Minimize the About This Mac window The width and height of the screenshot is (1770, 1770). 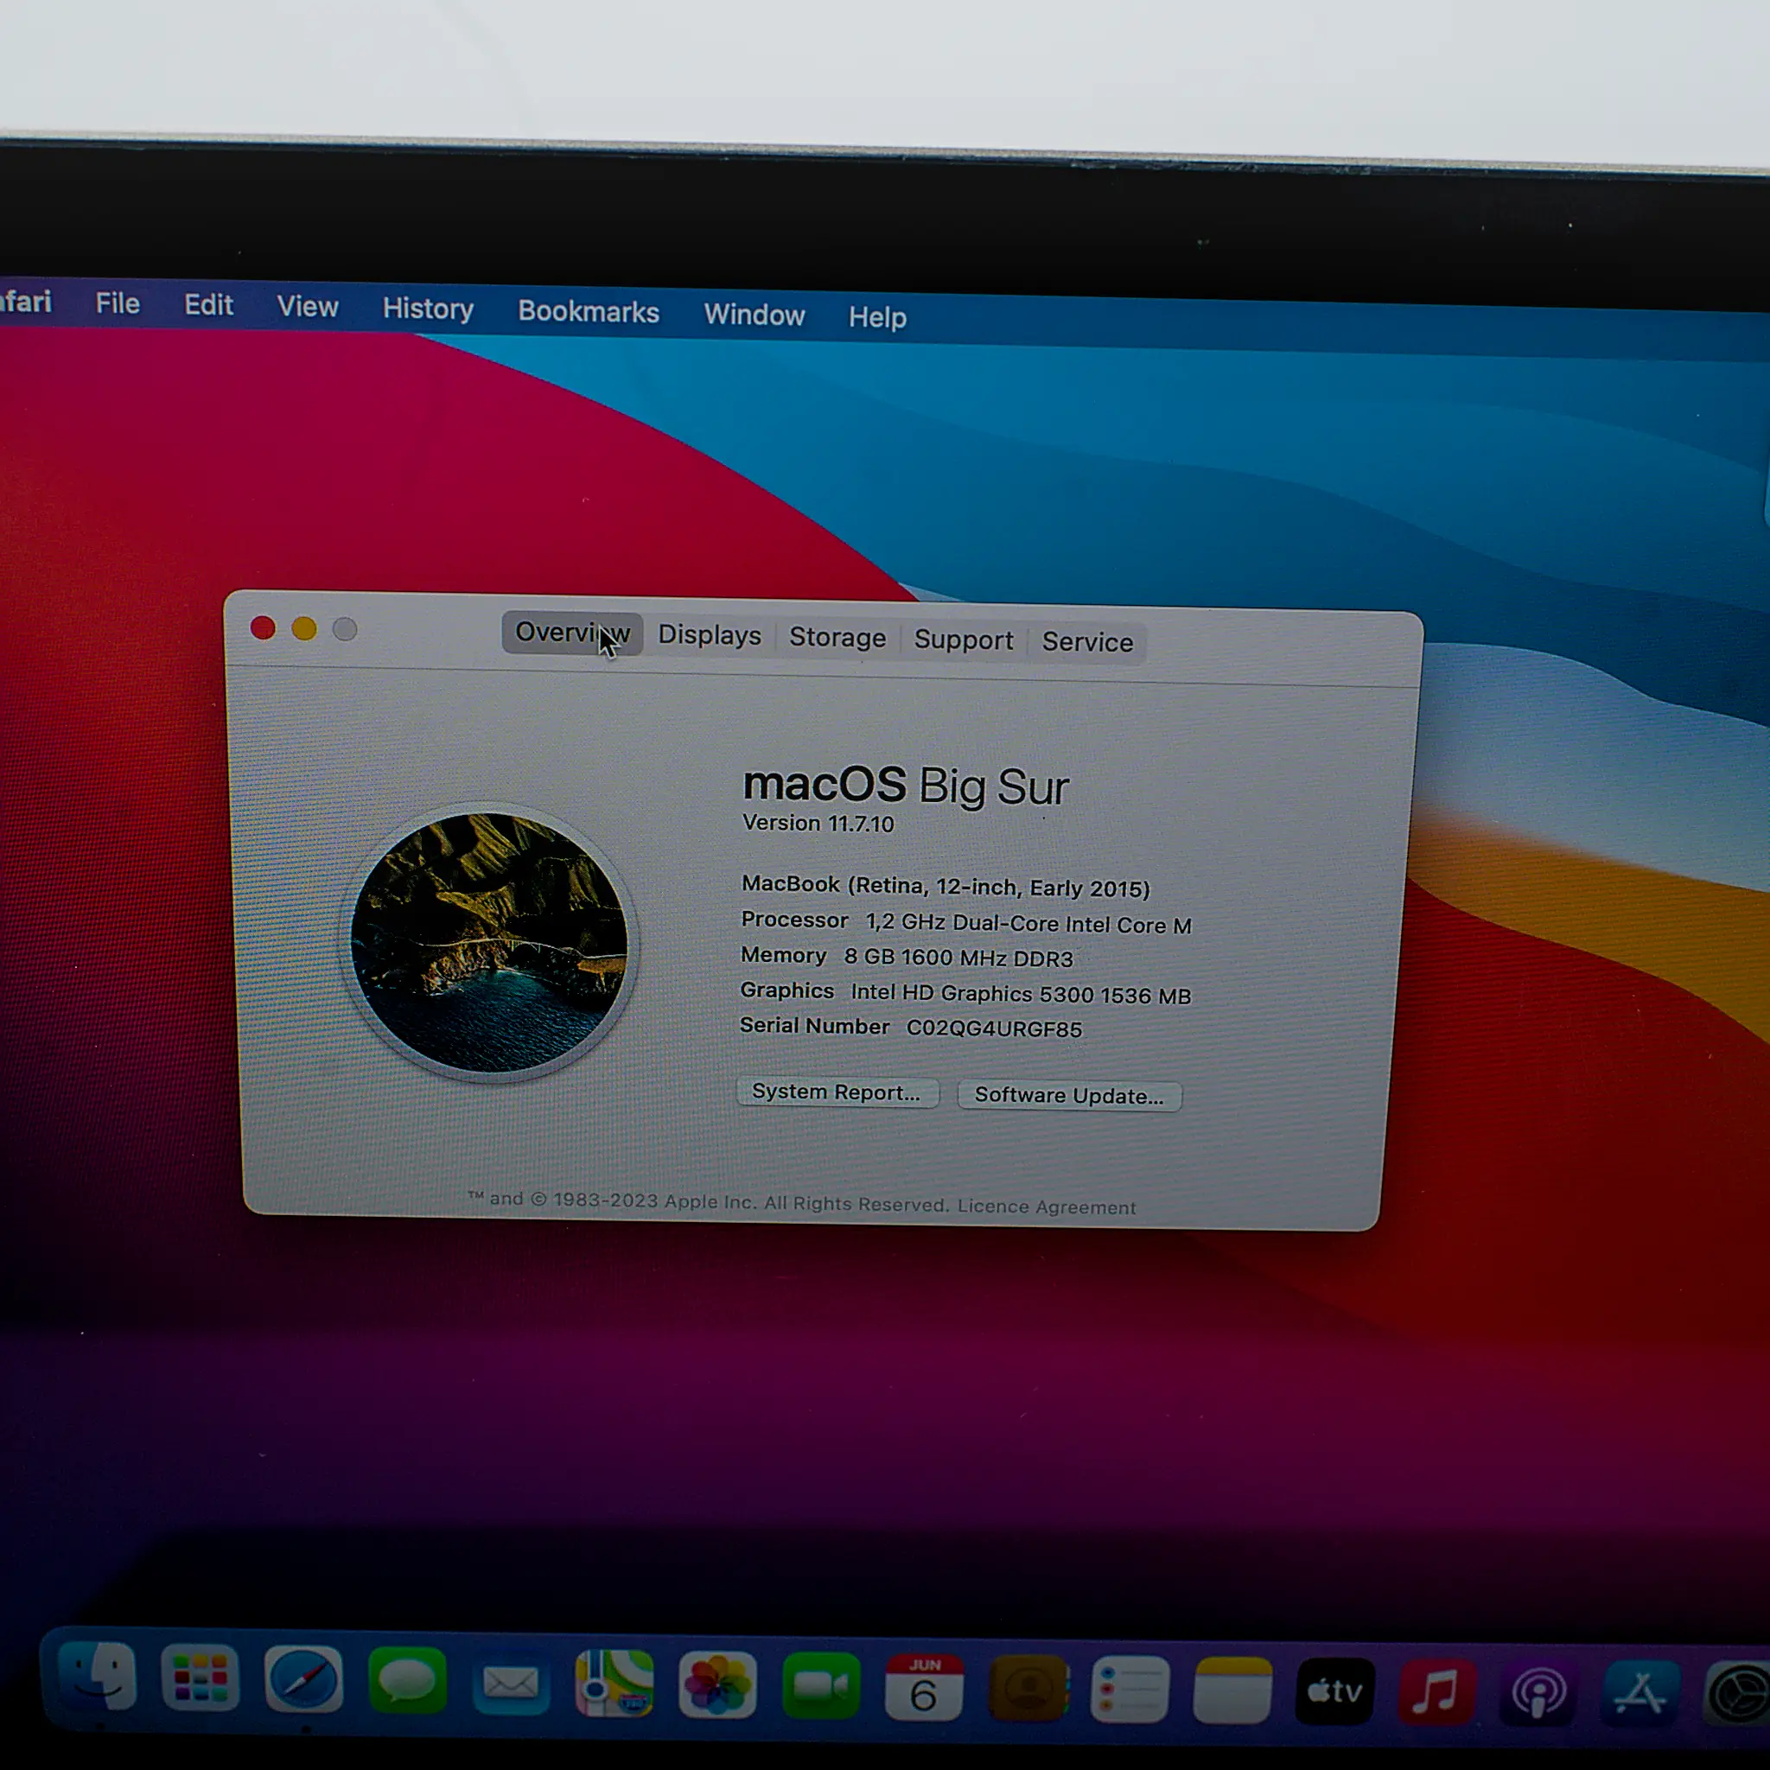coord(304,628)
